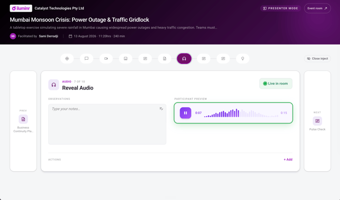
Task: Toggle Presenter Mode
Action: click(x=280, y=8)
